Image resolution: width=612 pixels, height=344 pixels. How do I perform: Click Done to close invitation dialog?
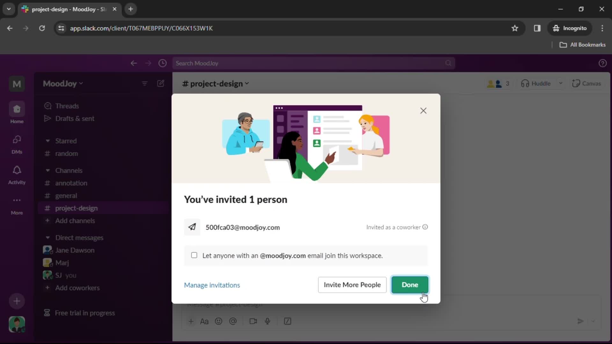point(410,285)
